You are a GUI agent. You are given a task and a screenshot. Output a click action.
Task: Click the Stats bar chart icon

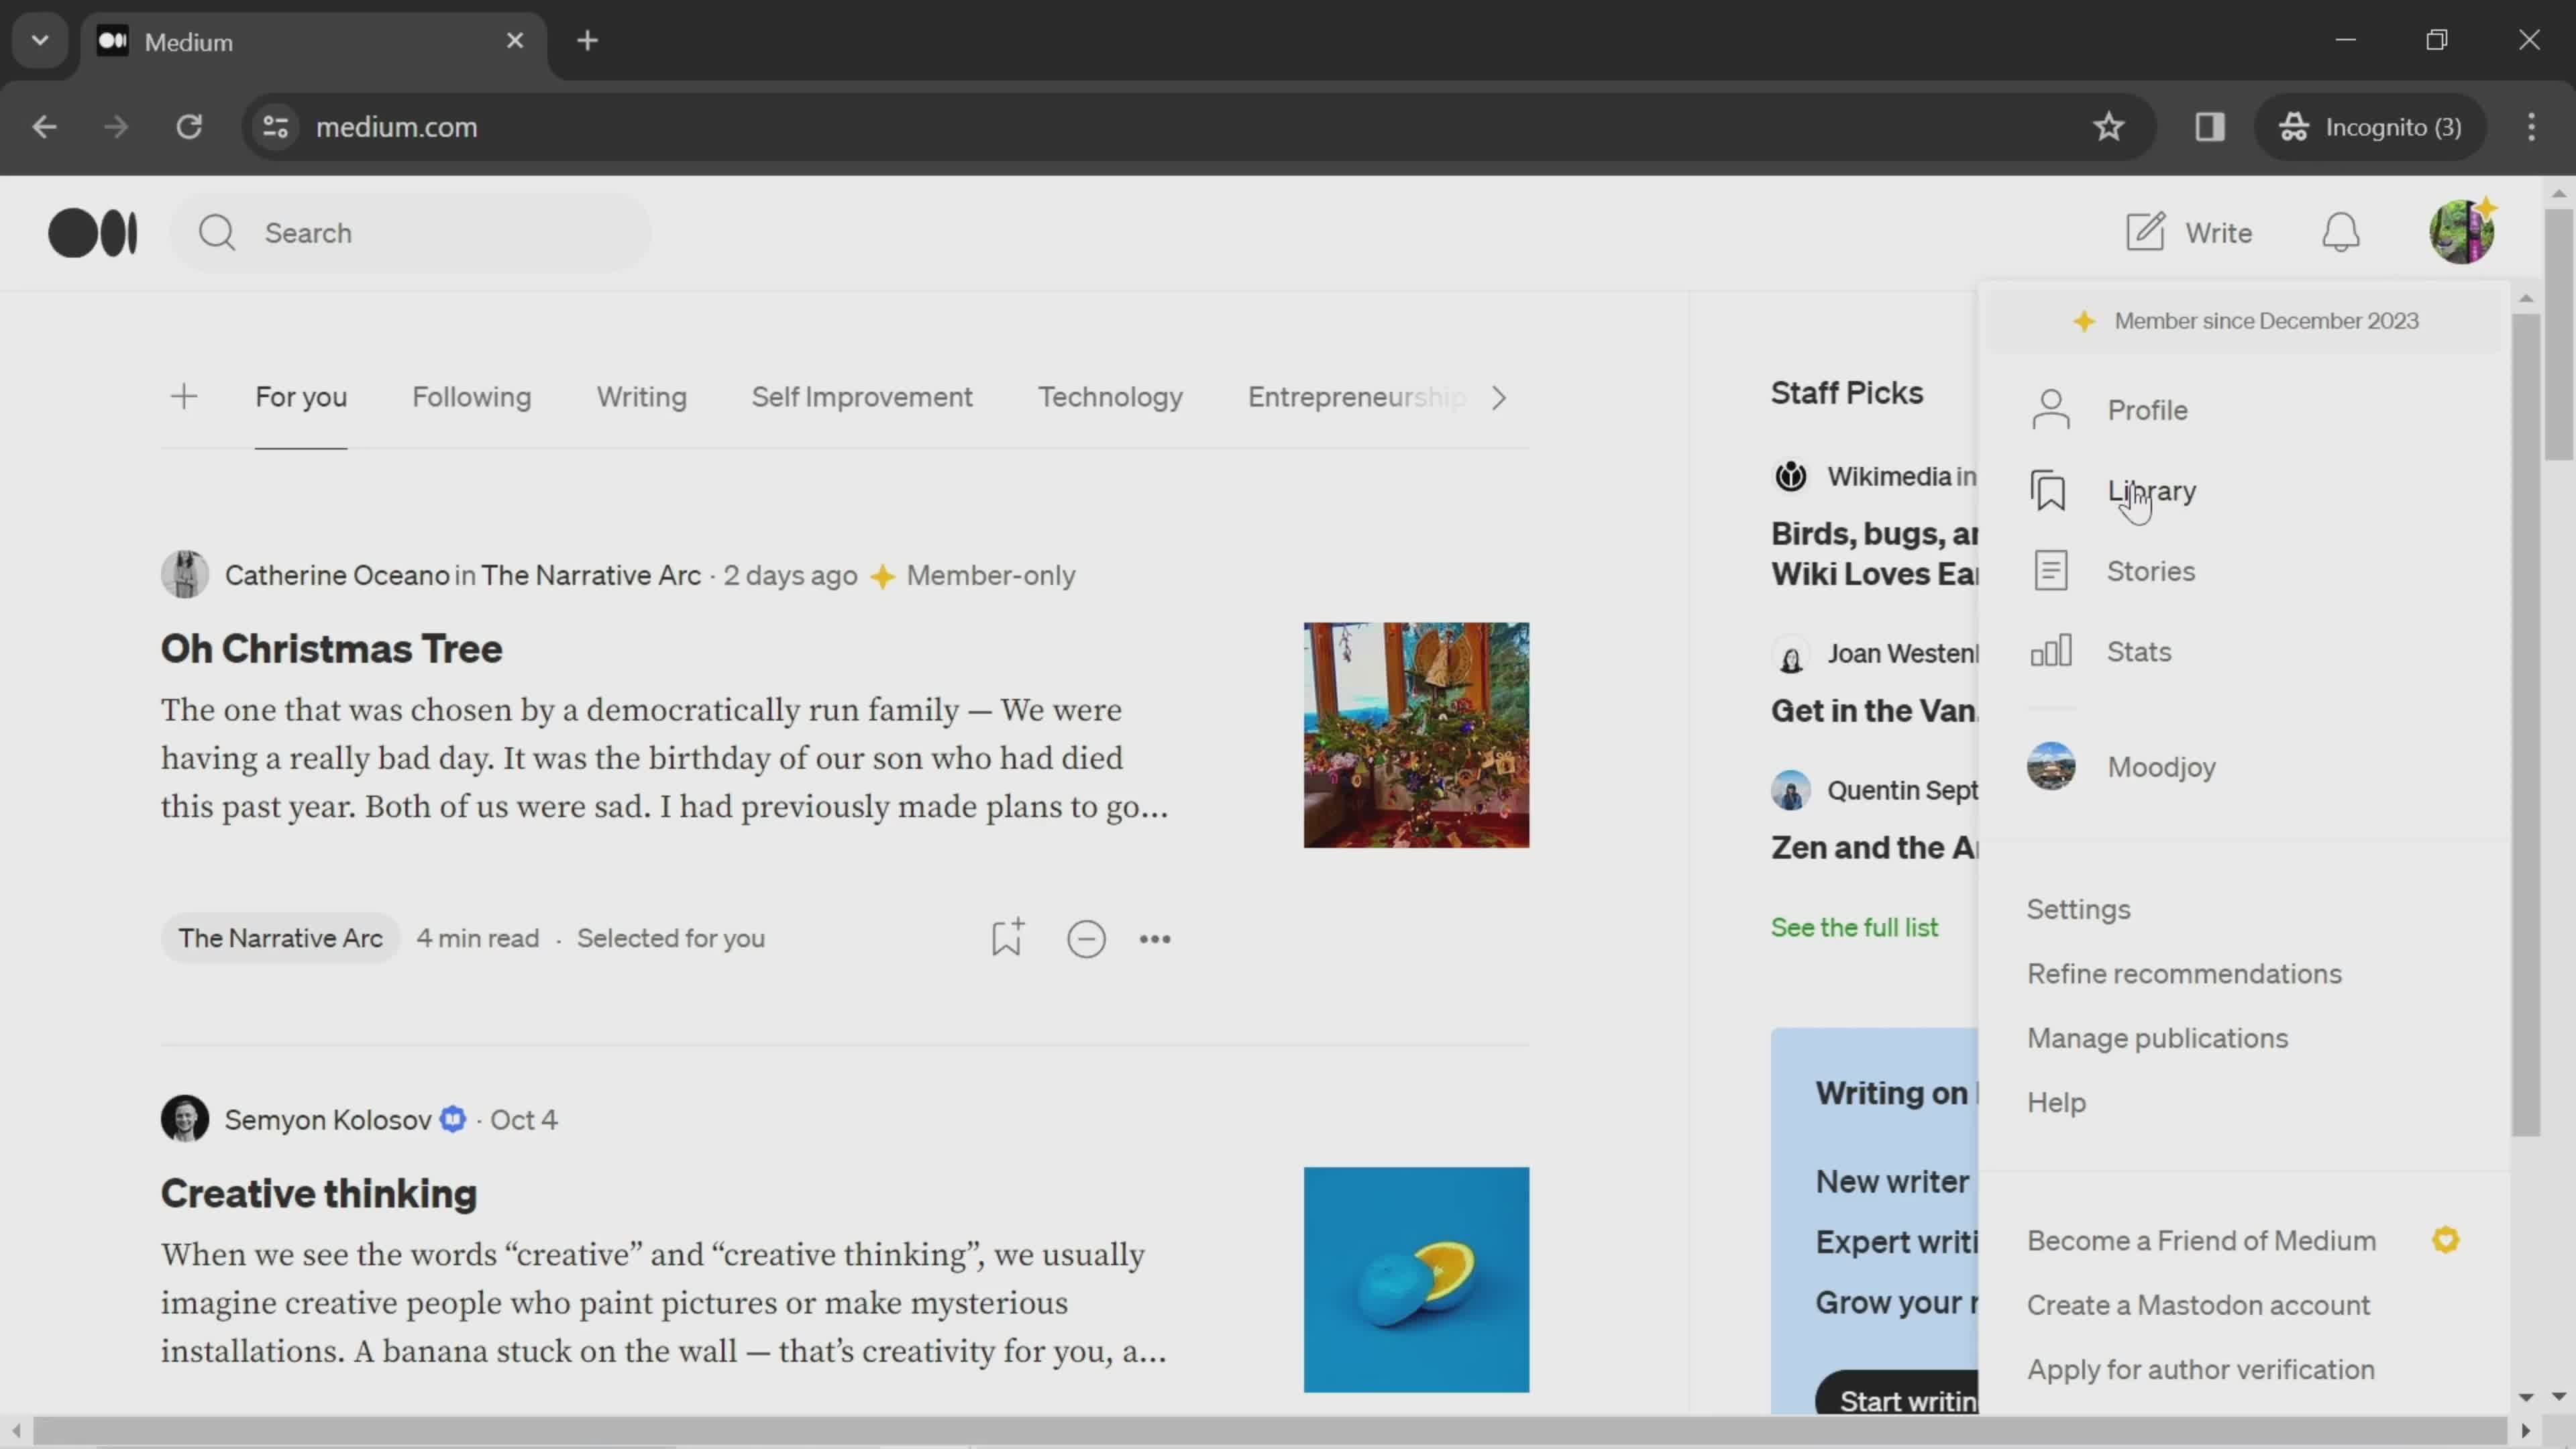pos(2052,653)
